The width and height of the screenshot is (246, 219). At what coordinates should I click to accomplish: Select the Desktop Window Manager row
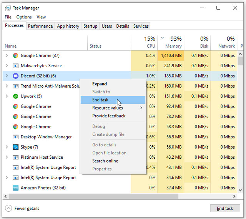point(120,137)
